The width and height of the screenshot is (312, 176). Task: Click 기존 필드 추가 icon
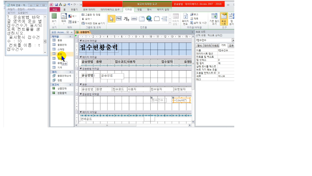[214, 19]
